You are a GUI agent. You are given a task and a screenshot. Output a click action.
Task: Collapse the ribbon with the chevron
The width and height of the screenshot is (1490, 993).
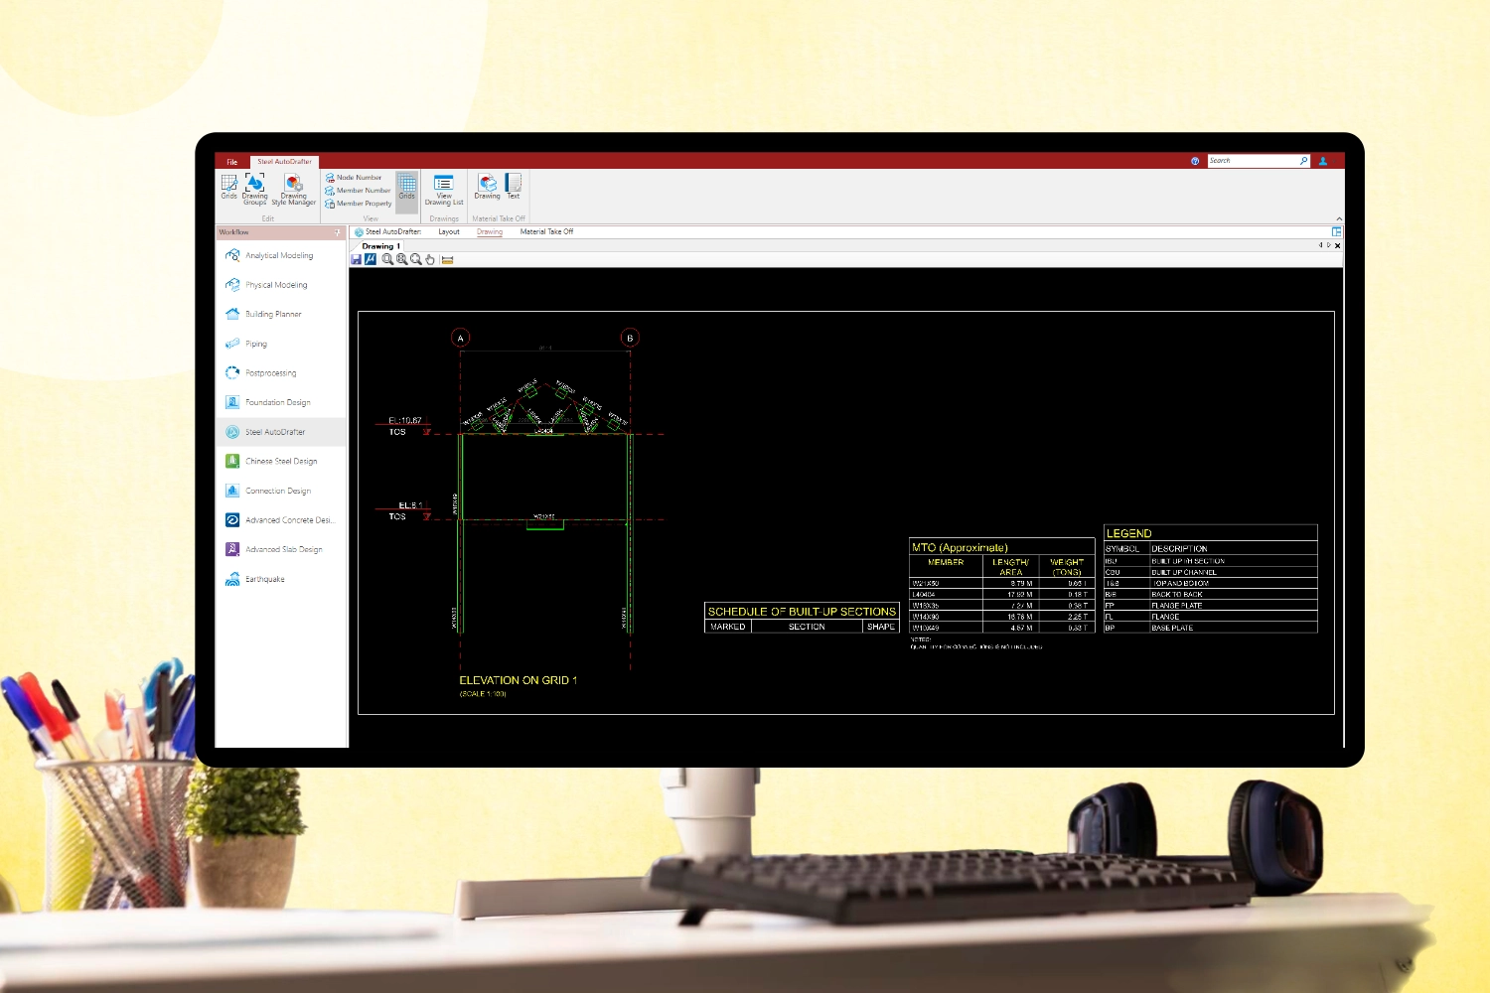[1338, 218]
